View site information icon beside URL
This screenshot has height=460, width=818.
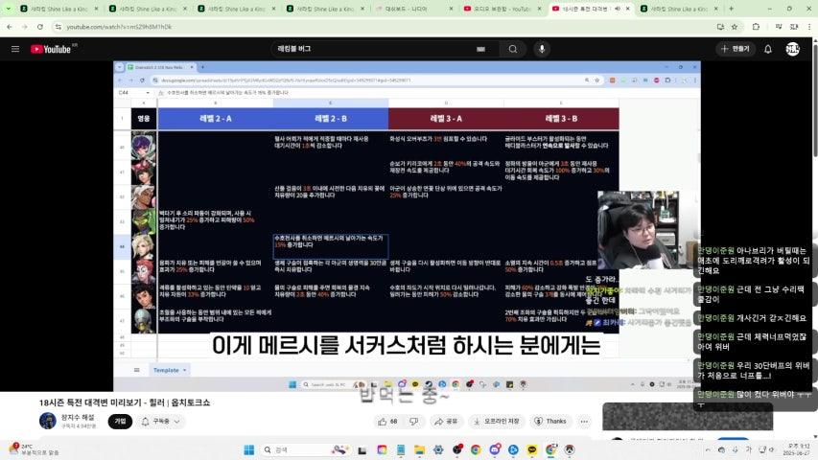58,27
